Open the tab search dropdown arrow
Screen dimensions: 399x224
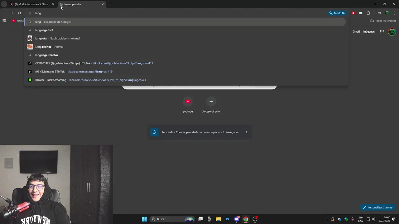4,4
